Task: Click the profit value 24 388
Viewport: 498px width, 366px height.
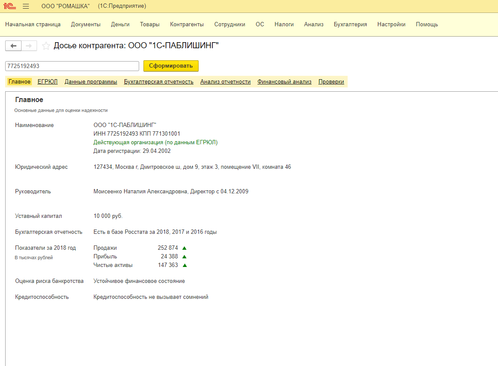Action: [169, 257]
